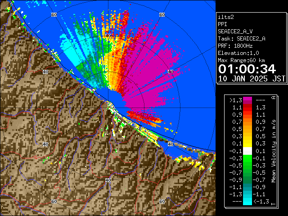
Task: Select the 'SEAICE2_A_V' product name
Action: click(235, 31)
